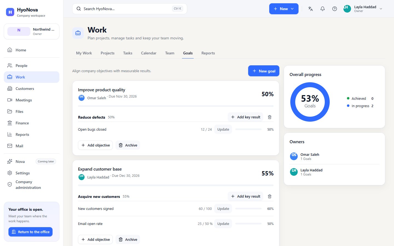Click the Coming later badge next to Nova
Image resolution: width=394 pixels, height=246 pixels.
click(46, 162)
